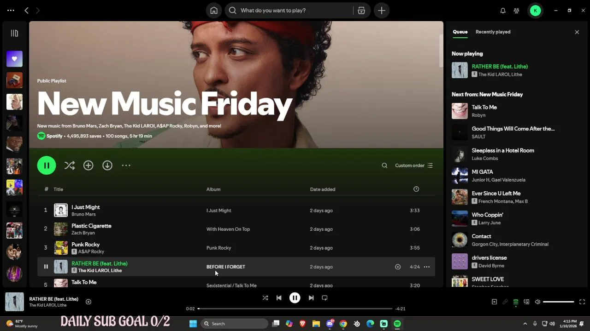The width and height of the screenshot is (590, 331).
Task: Enable shuffle for New Music Friday playlist
Action: click(x=70, y=165)
